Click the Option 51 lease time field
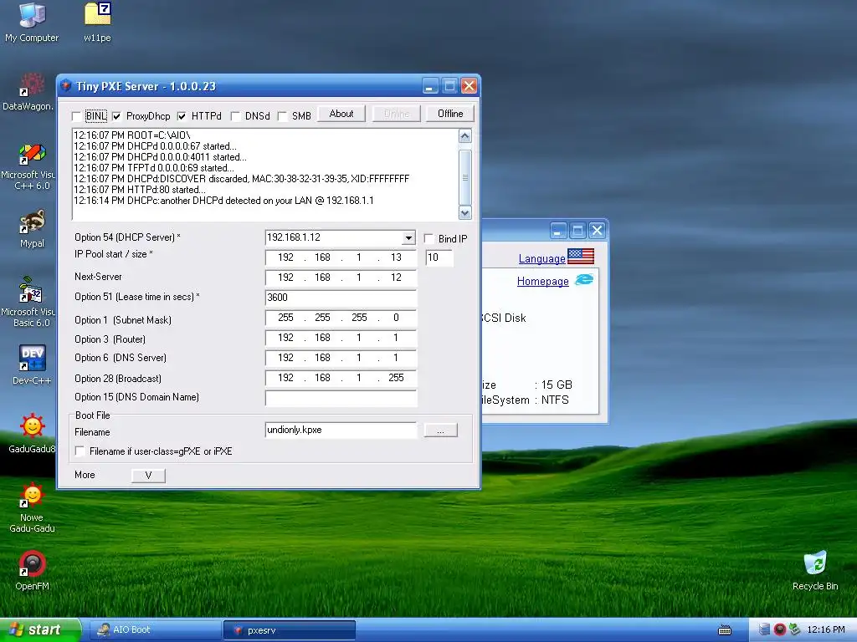857x642 pixels. click(x=341, y=298)
